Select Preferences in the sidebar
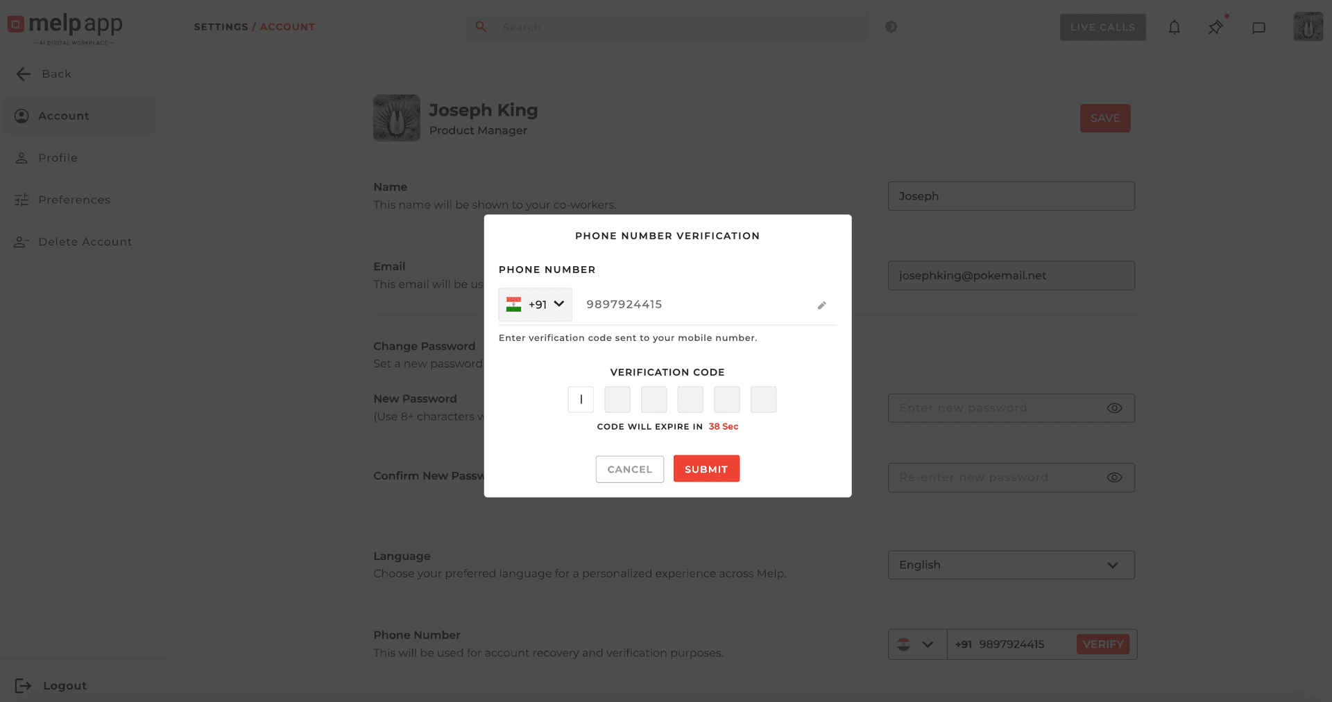This screenshot has width=1332, height=702. [x=74, y=200]
